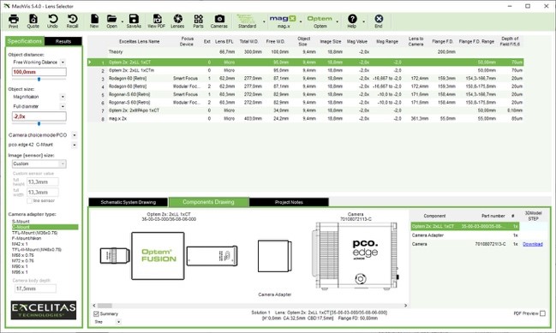Expand the arrow beside Optem

tap(338, 21)
